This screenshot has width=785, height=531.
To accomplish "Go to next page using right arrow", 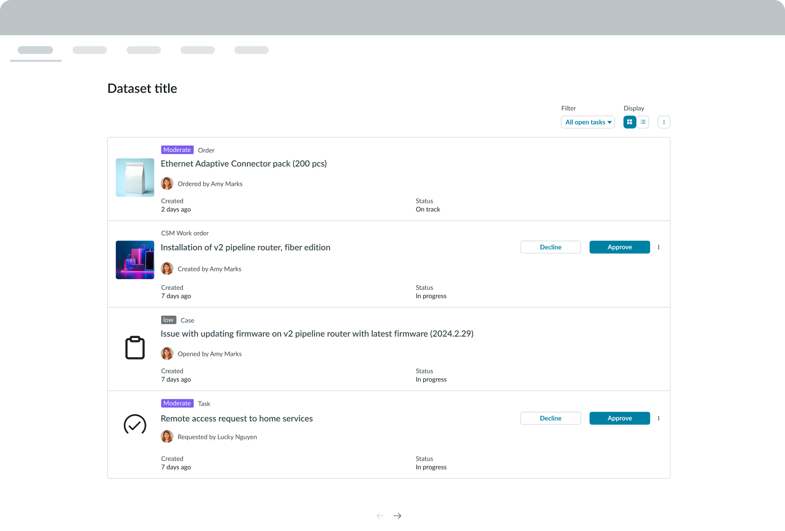I will coord(397,515).
